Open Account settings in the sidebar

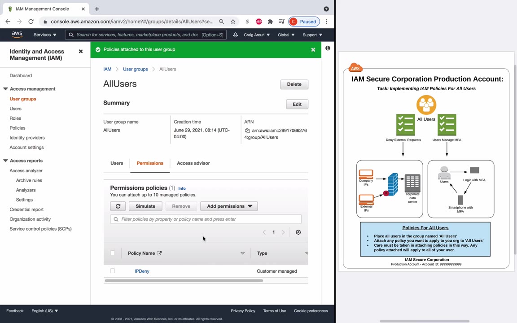click(x=27, y=147)
